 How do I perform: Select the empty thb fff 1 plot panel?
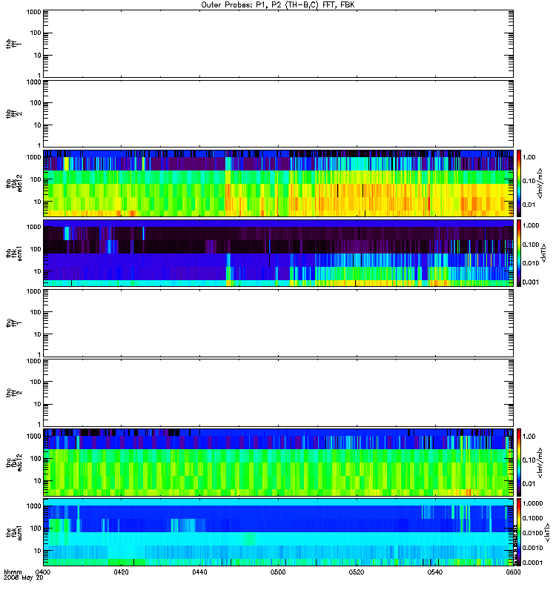pyautogui.click(x=278, y=44)
